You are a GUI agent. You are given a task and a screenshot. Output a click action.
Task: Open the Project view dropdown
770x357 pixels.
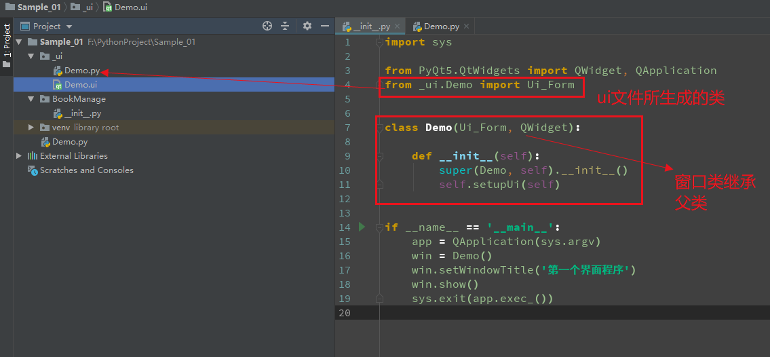pos(69,26)
